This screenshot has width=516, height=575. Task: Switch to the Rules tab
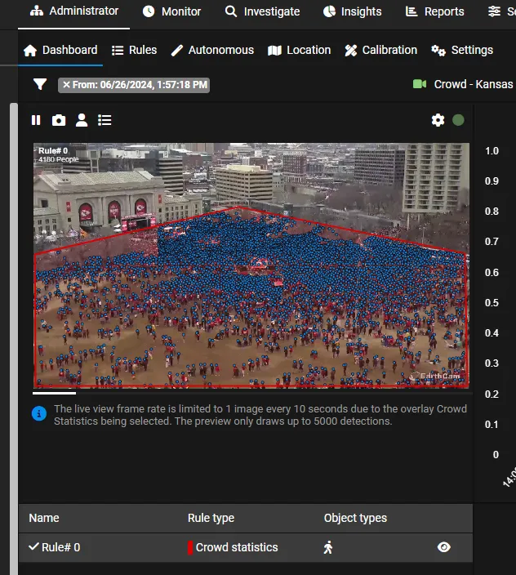pos(134,50)
